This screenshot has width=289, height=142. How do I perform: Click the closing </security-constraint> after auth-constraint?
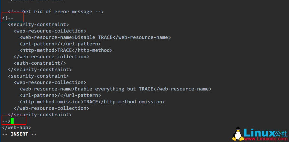click(x=39, y=70)
